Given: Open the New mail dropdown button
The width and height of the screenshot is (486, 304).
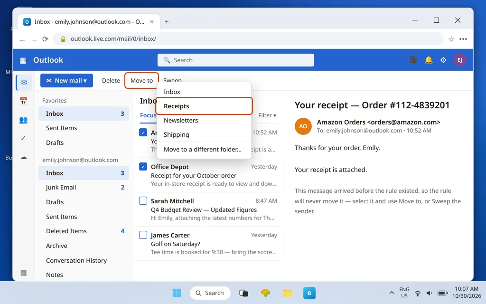Looking at the screenshot, I should (66, 81).
